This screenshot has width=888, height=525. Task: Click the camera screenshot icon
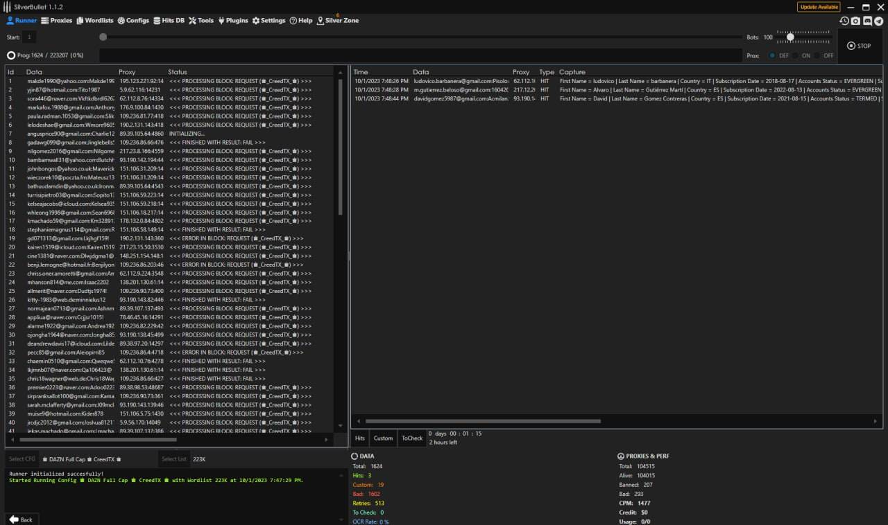[856, 21]
